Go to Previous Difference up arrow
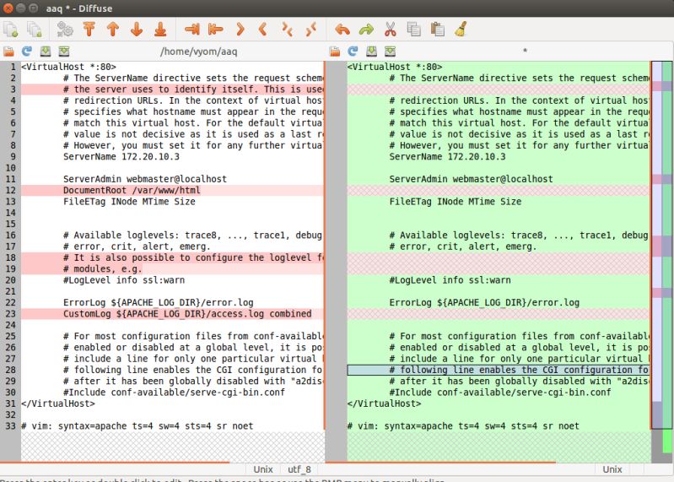This screenshot has width=674, height=482. click(113, 30)
